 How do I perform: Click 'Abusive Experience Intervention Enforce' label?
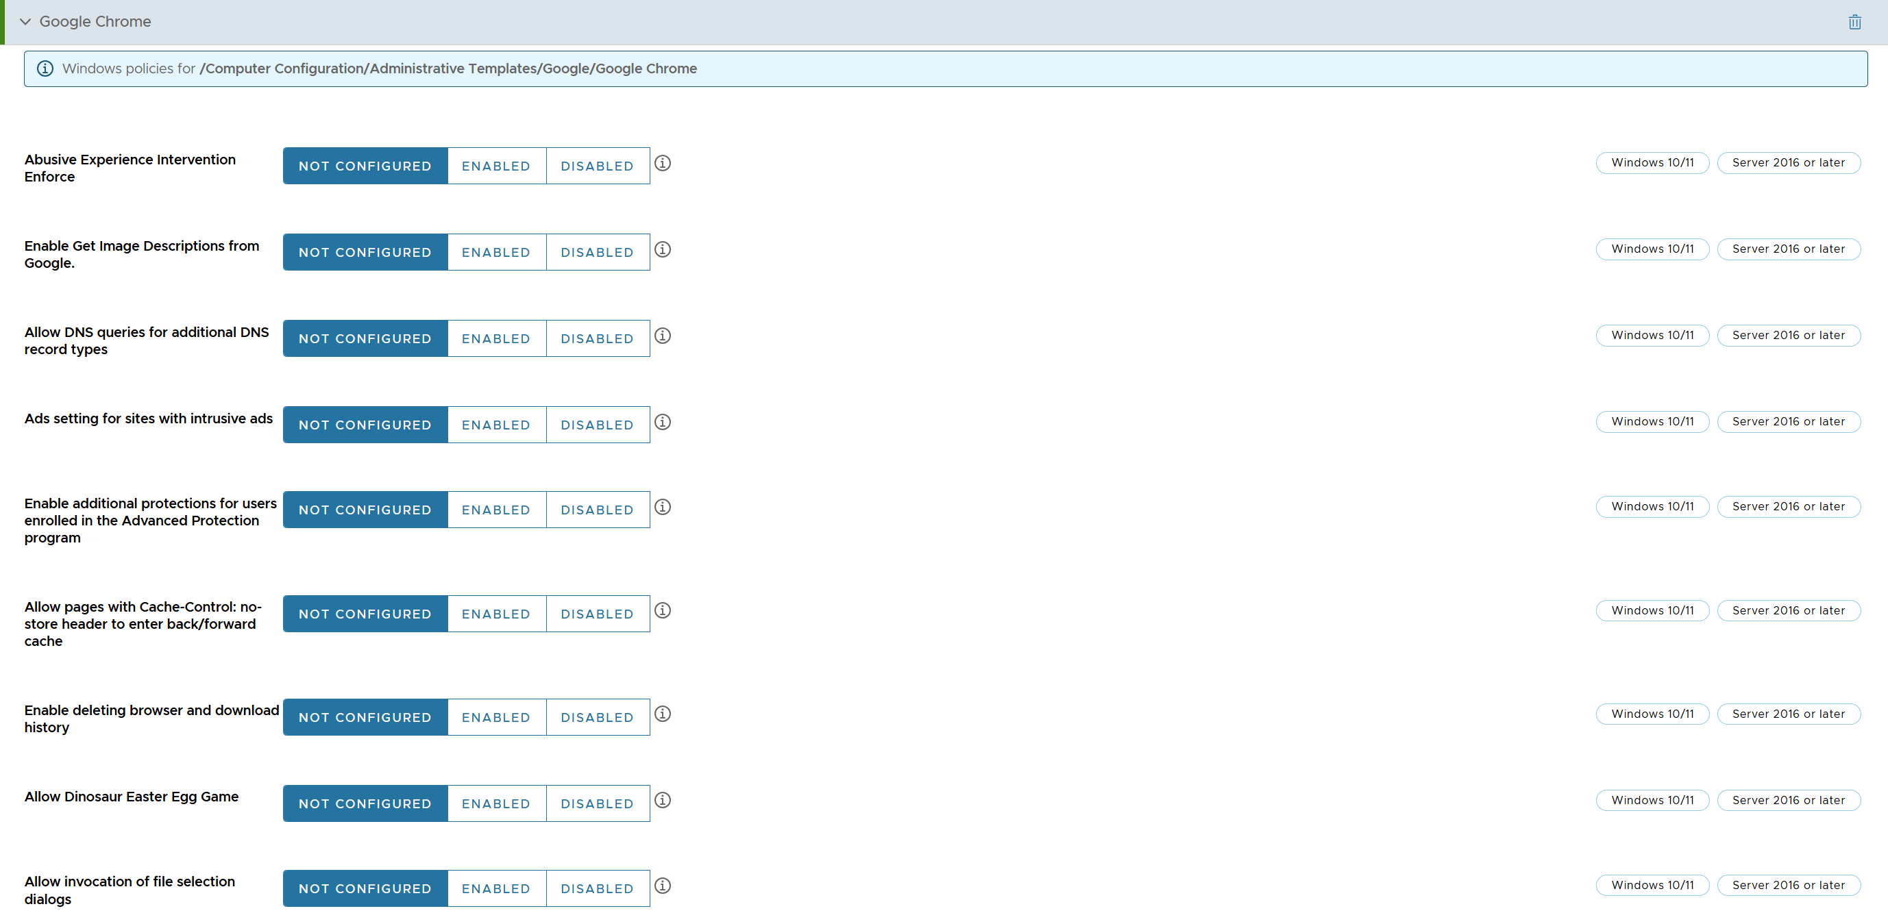click(x=130, y=168)
